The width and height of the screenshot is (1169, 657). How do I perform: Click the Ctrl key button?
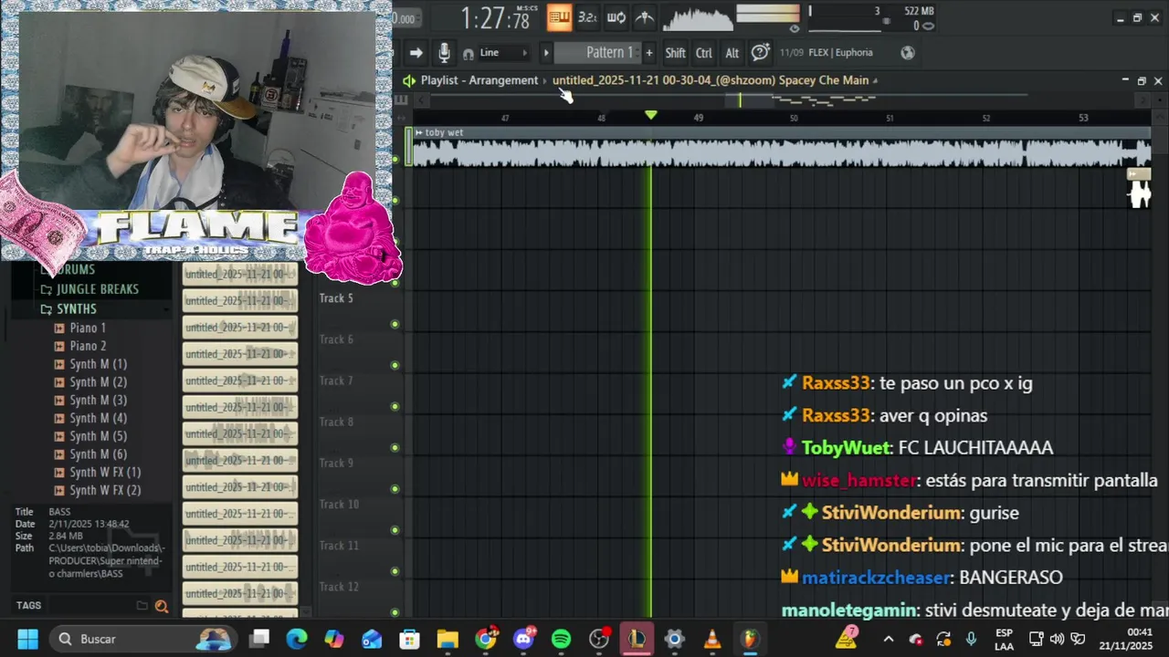tap(703, 53)
